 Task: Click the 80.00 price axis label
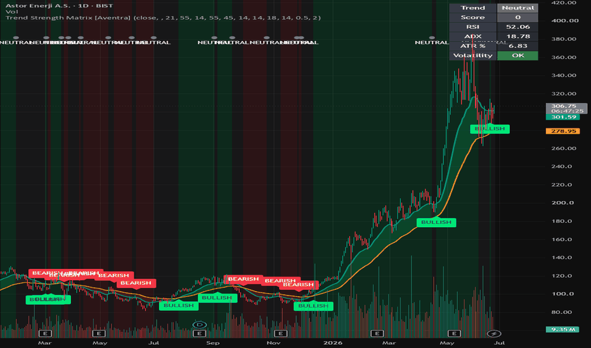click(x=561, y=313)
